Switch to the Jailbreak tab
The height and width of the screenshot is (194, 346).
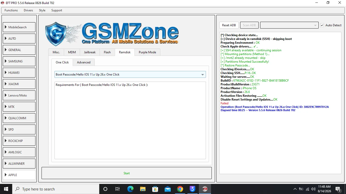tap(90, 52)
